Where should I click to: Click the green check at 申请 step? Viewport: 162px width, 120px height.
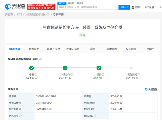point(32,68)
